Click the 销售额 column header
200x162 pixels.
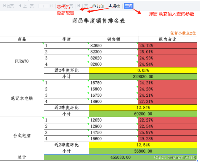[x=114, y=39]
